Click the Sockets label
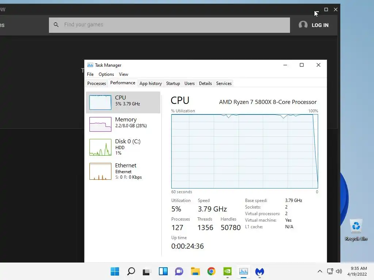 [x=253, y=207]
